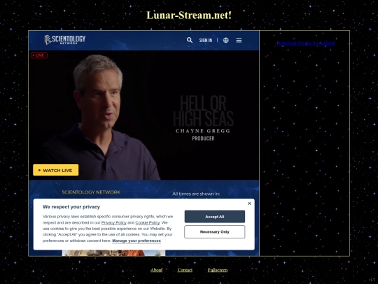This screenshot has width=378, height=284.
Task: Choose Necessary Only cookies
Action: pyautogui.click(x=215, y=232)
